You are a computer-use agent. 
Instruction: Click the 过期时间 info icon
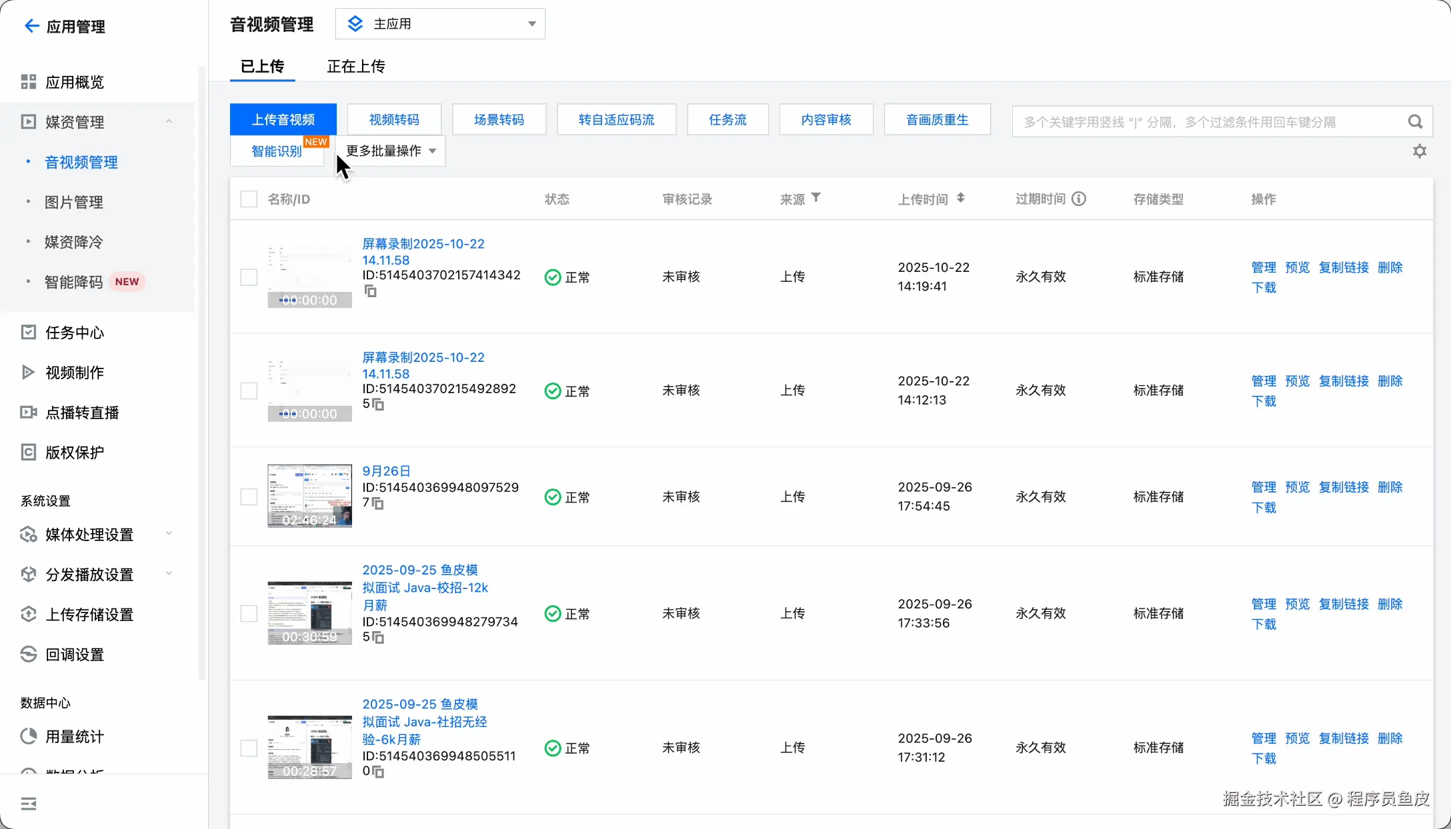[x=1079, y=199]
